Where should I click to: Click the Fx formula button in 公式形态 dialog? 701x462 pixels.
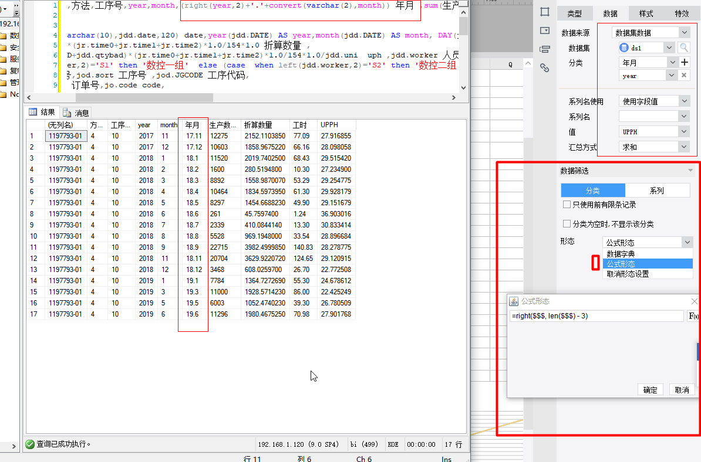click(x=693, y=316)
